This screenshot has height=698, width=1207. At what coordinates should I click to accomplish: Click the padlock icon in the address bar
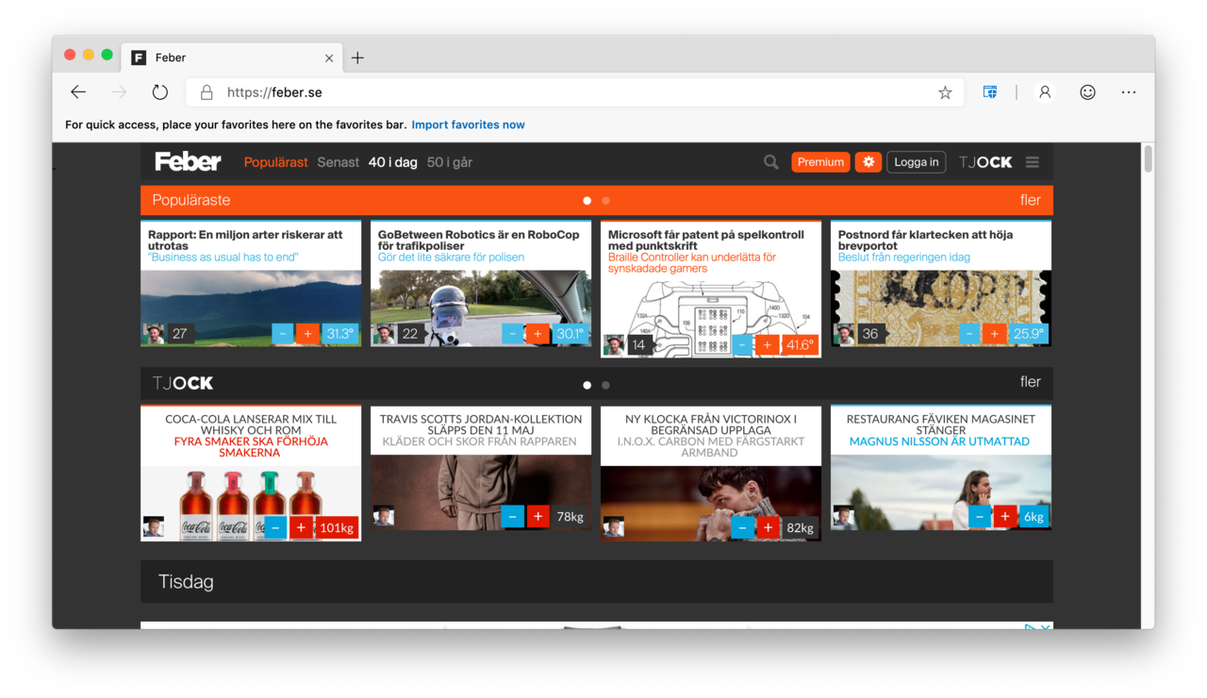pos(206,91)
